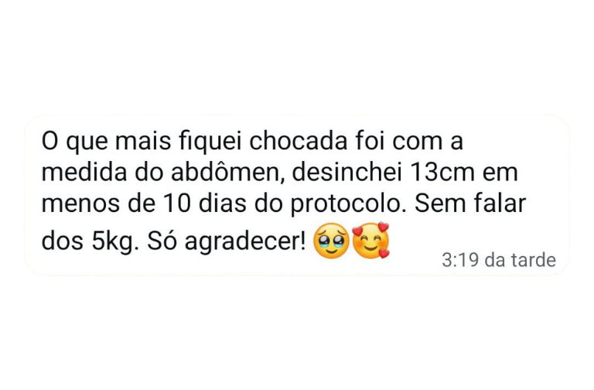Click the word "Só" in the message

pos(162,241)
